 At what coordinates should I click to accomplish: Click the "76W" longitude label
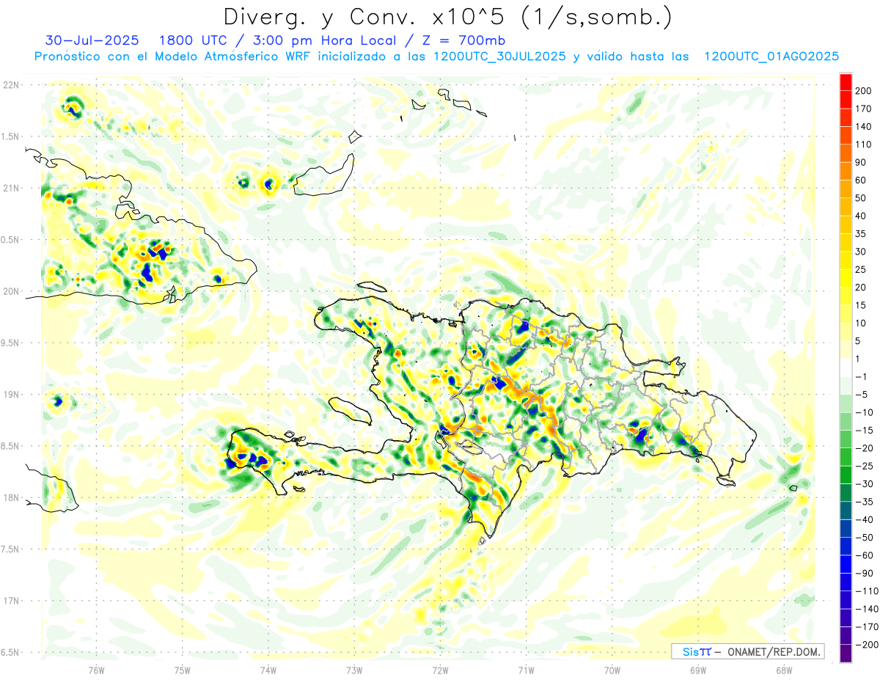click(x=96, y=671)
